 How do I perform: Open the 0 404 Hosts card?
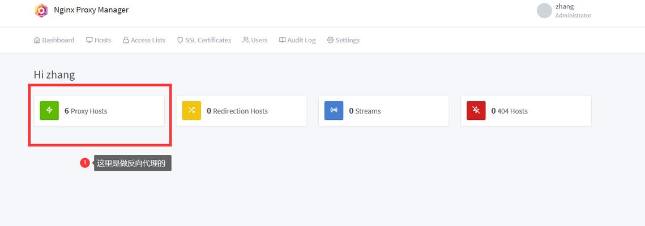pos(526,111)
